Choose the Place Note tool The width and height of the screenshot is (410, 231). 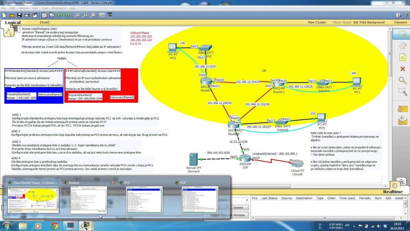click(x=402, y=57)
